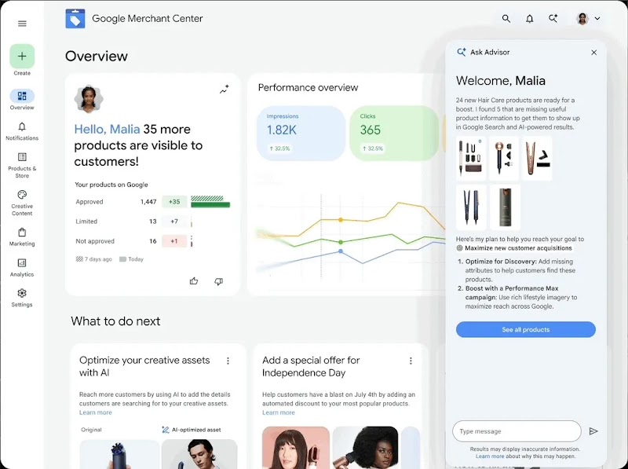Click the Today legend item
628x469 pixels.
click(131, 259)
